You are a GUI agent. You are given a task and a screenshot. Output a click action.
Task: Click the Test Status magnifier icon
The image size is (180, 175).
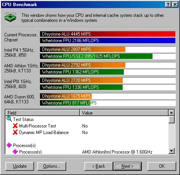[x=9, y=119]
